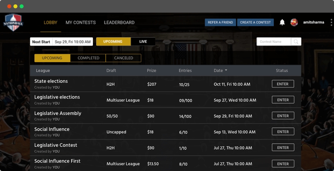Click the Nationball shield logo
334x171 pixels.
click(x=13, y=22)
